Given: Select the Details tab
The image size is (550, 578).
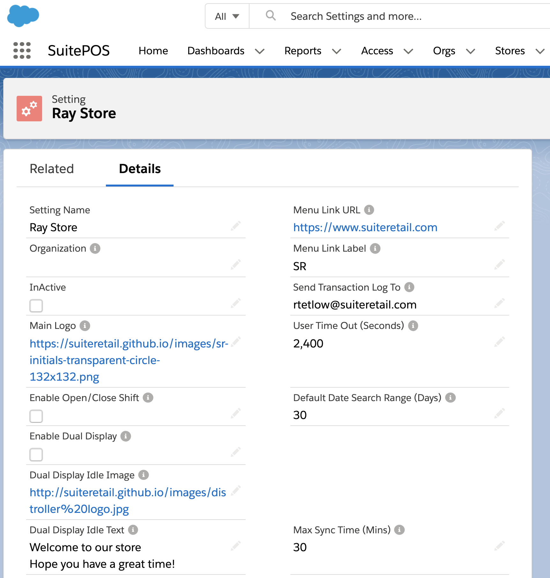Looking at the screenshot, I should pos(140,169).
